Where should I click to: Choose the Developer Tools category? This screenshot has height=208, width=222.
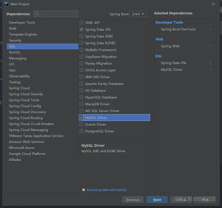coord(22,22)
